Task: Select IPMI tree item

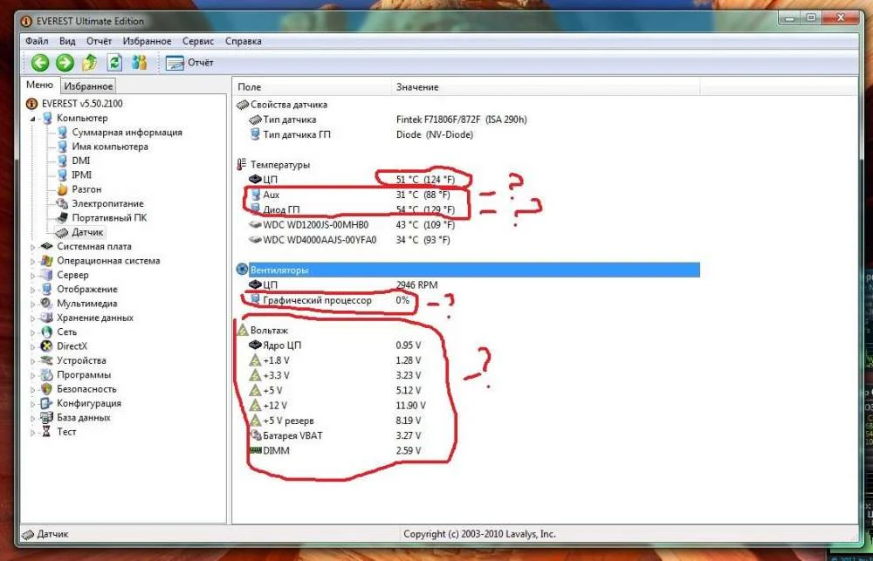Action: [x=81, y=174]
